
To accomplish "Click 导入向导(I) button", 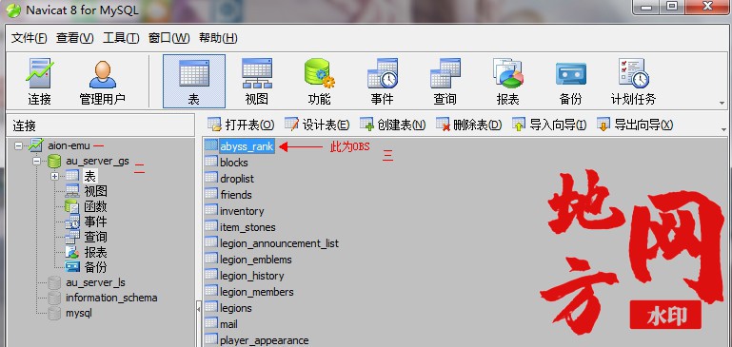I will point(549,125).
